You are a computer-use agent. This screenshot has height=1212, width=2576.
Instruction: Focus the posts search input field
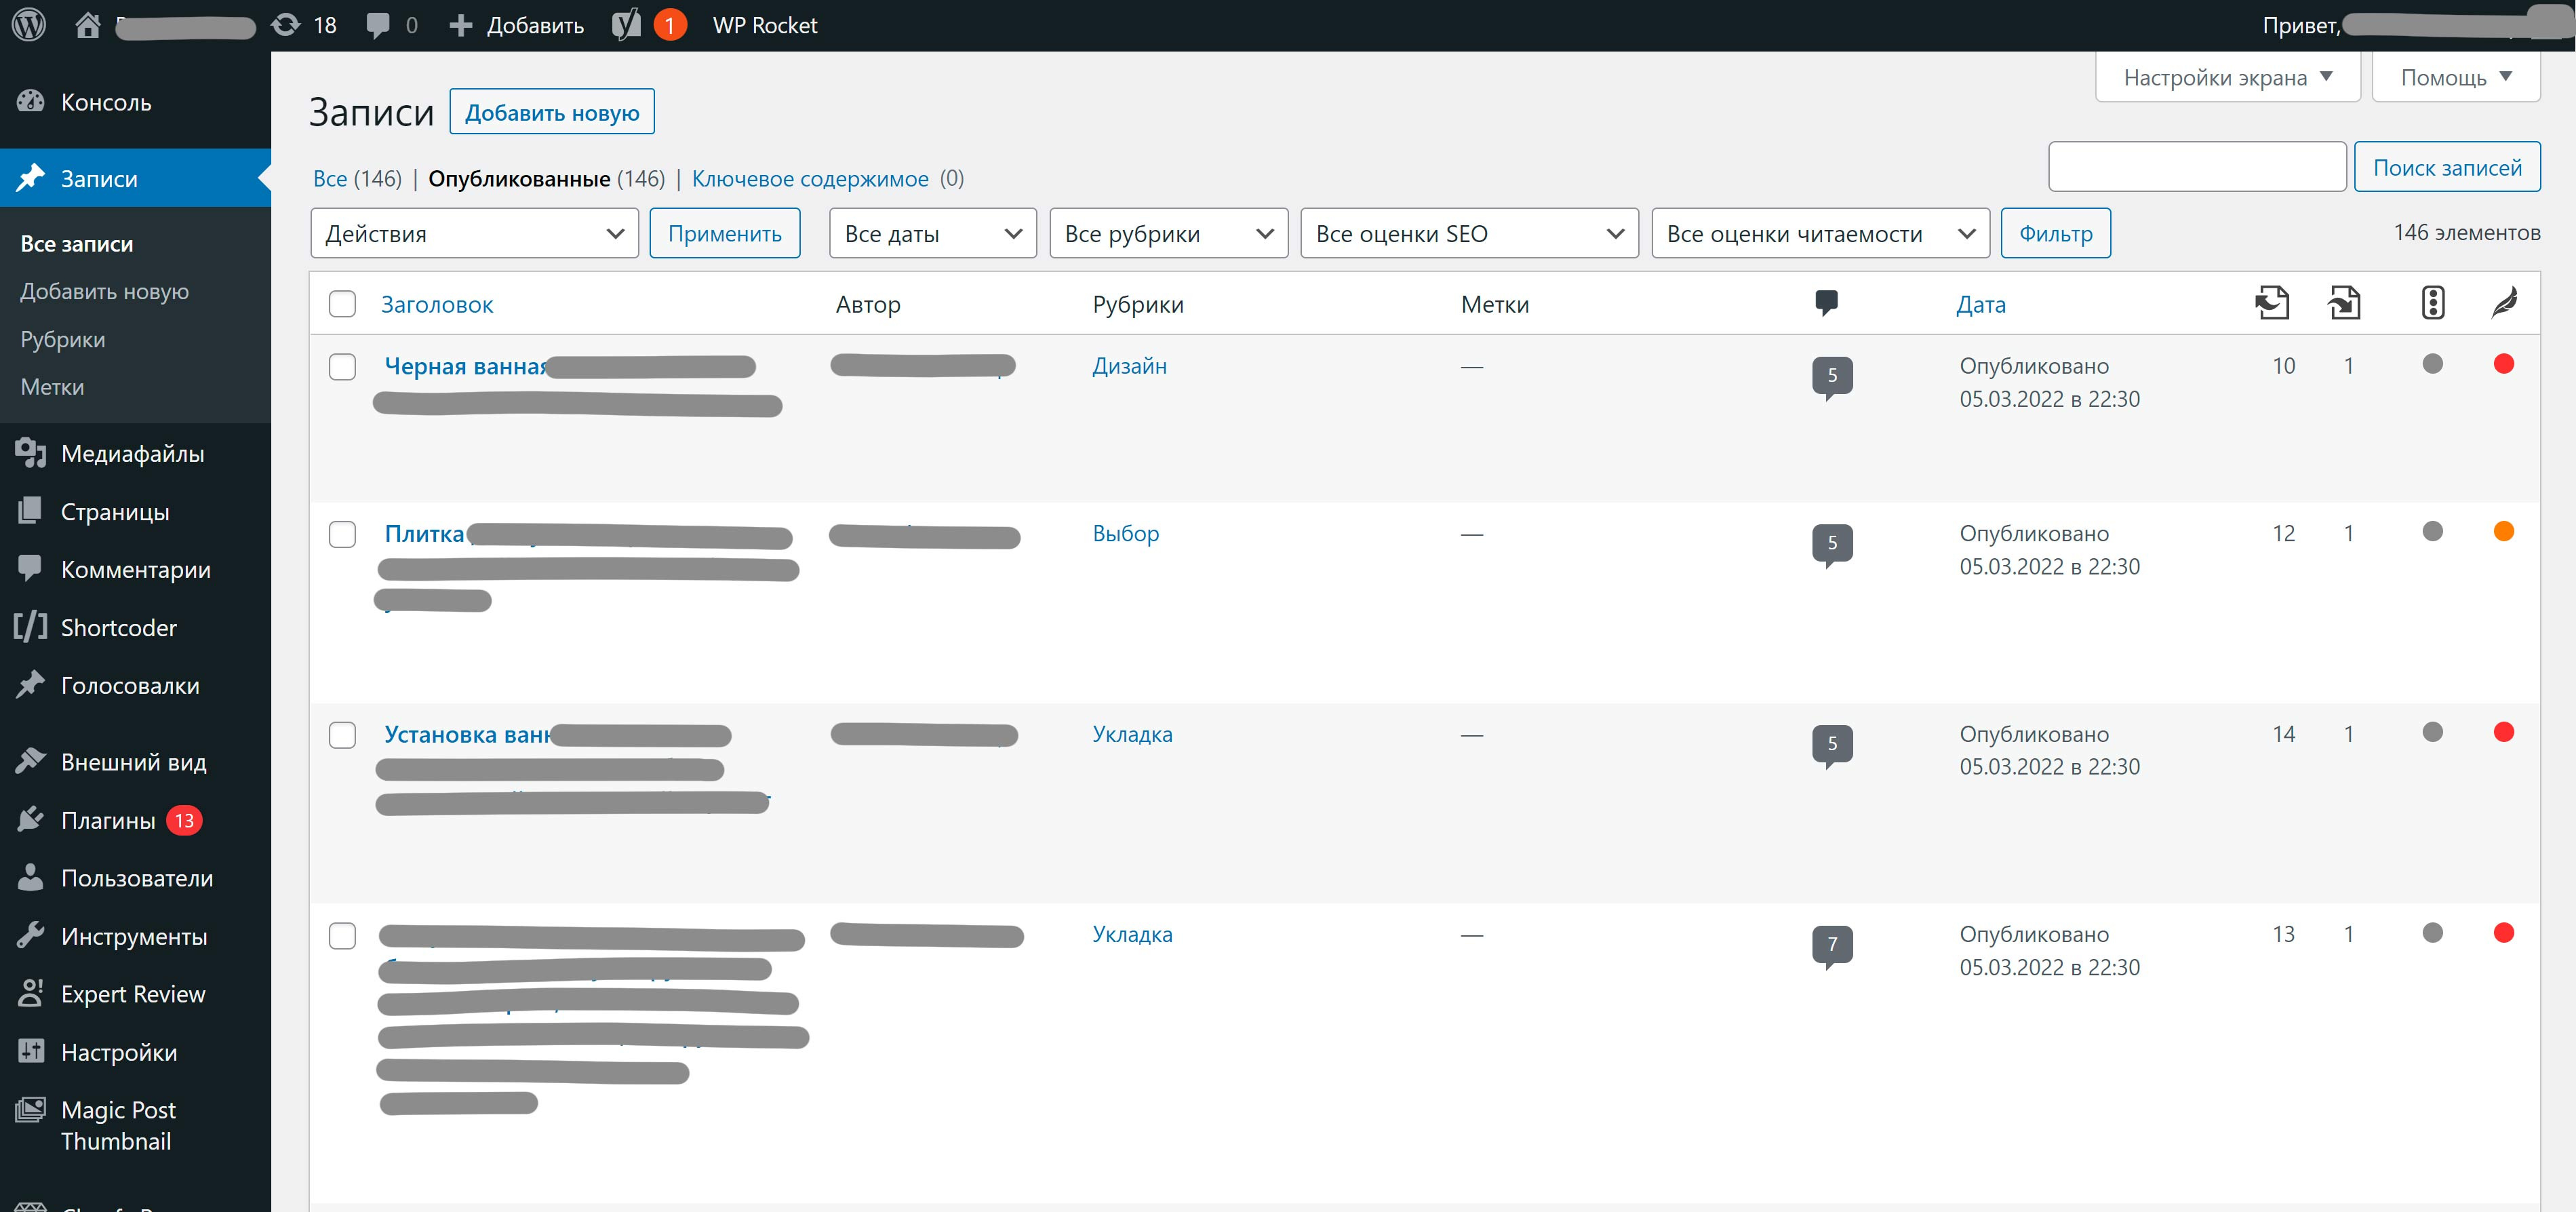coord(2196,167)
